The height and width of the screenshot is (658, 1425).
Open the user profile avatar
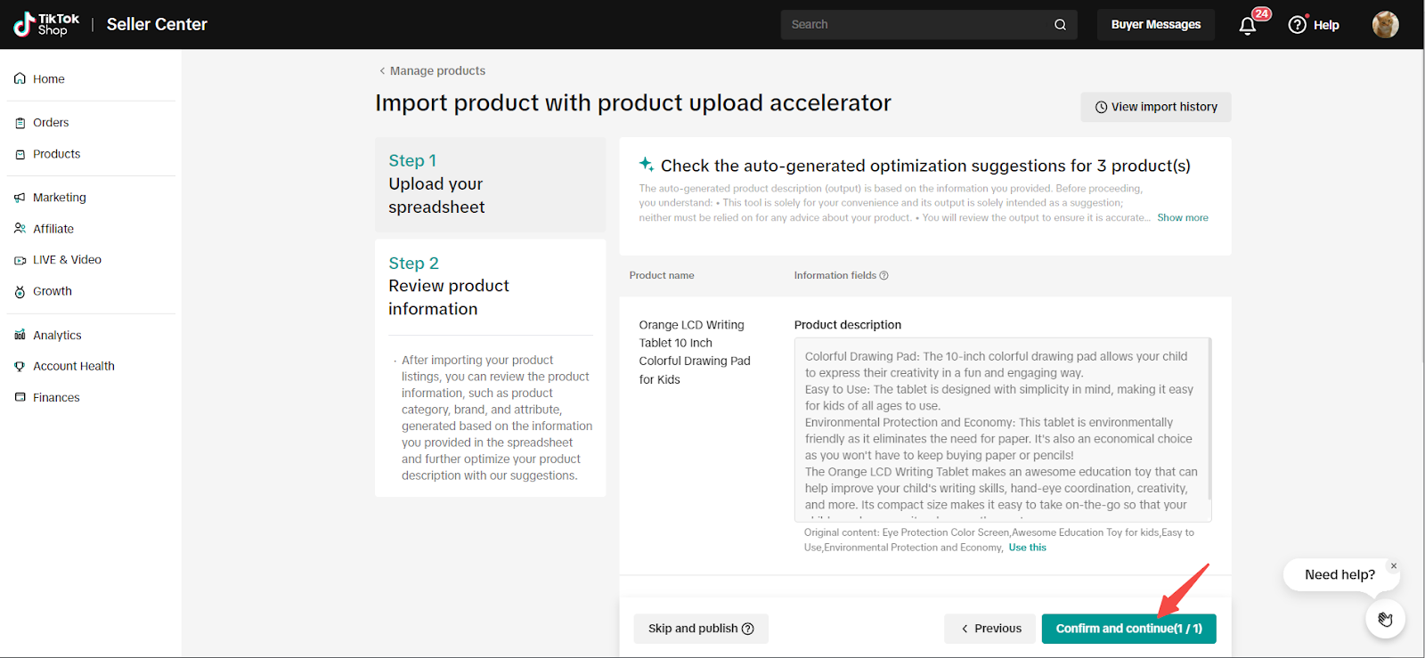[1385, 25]
